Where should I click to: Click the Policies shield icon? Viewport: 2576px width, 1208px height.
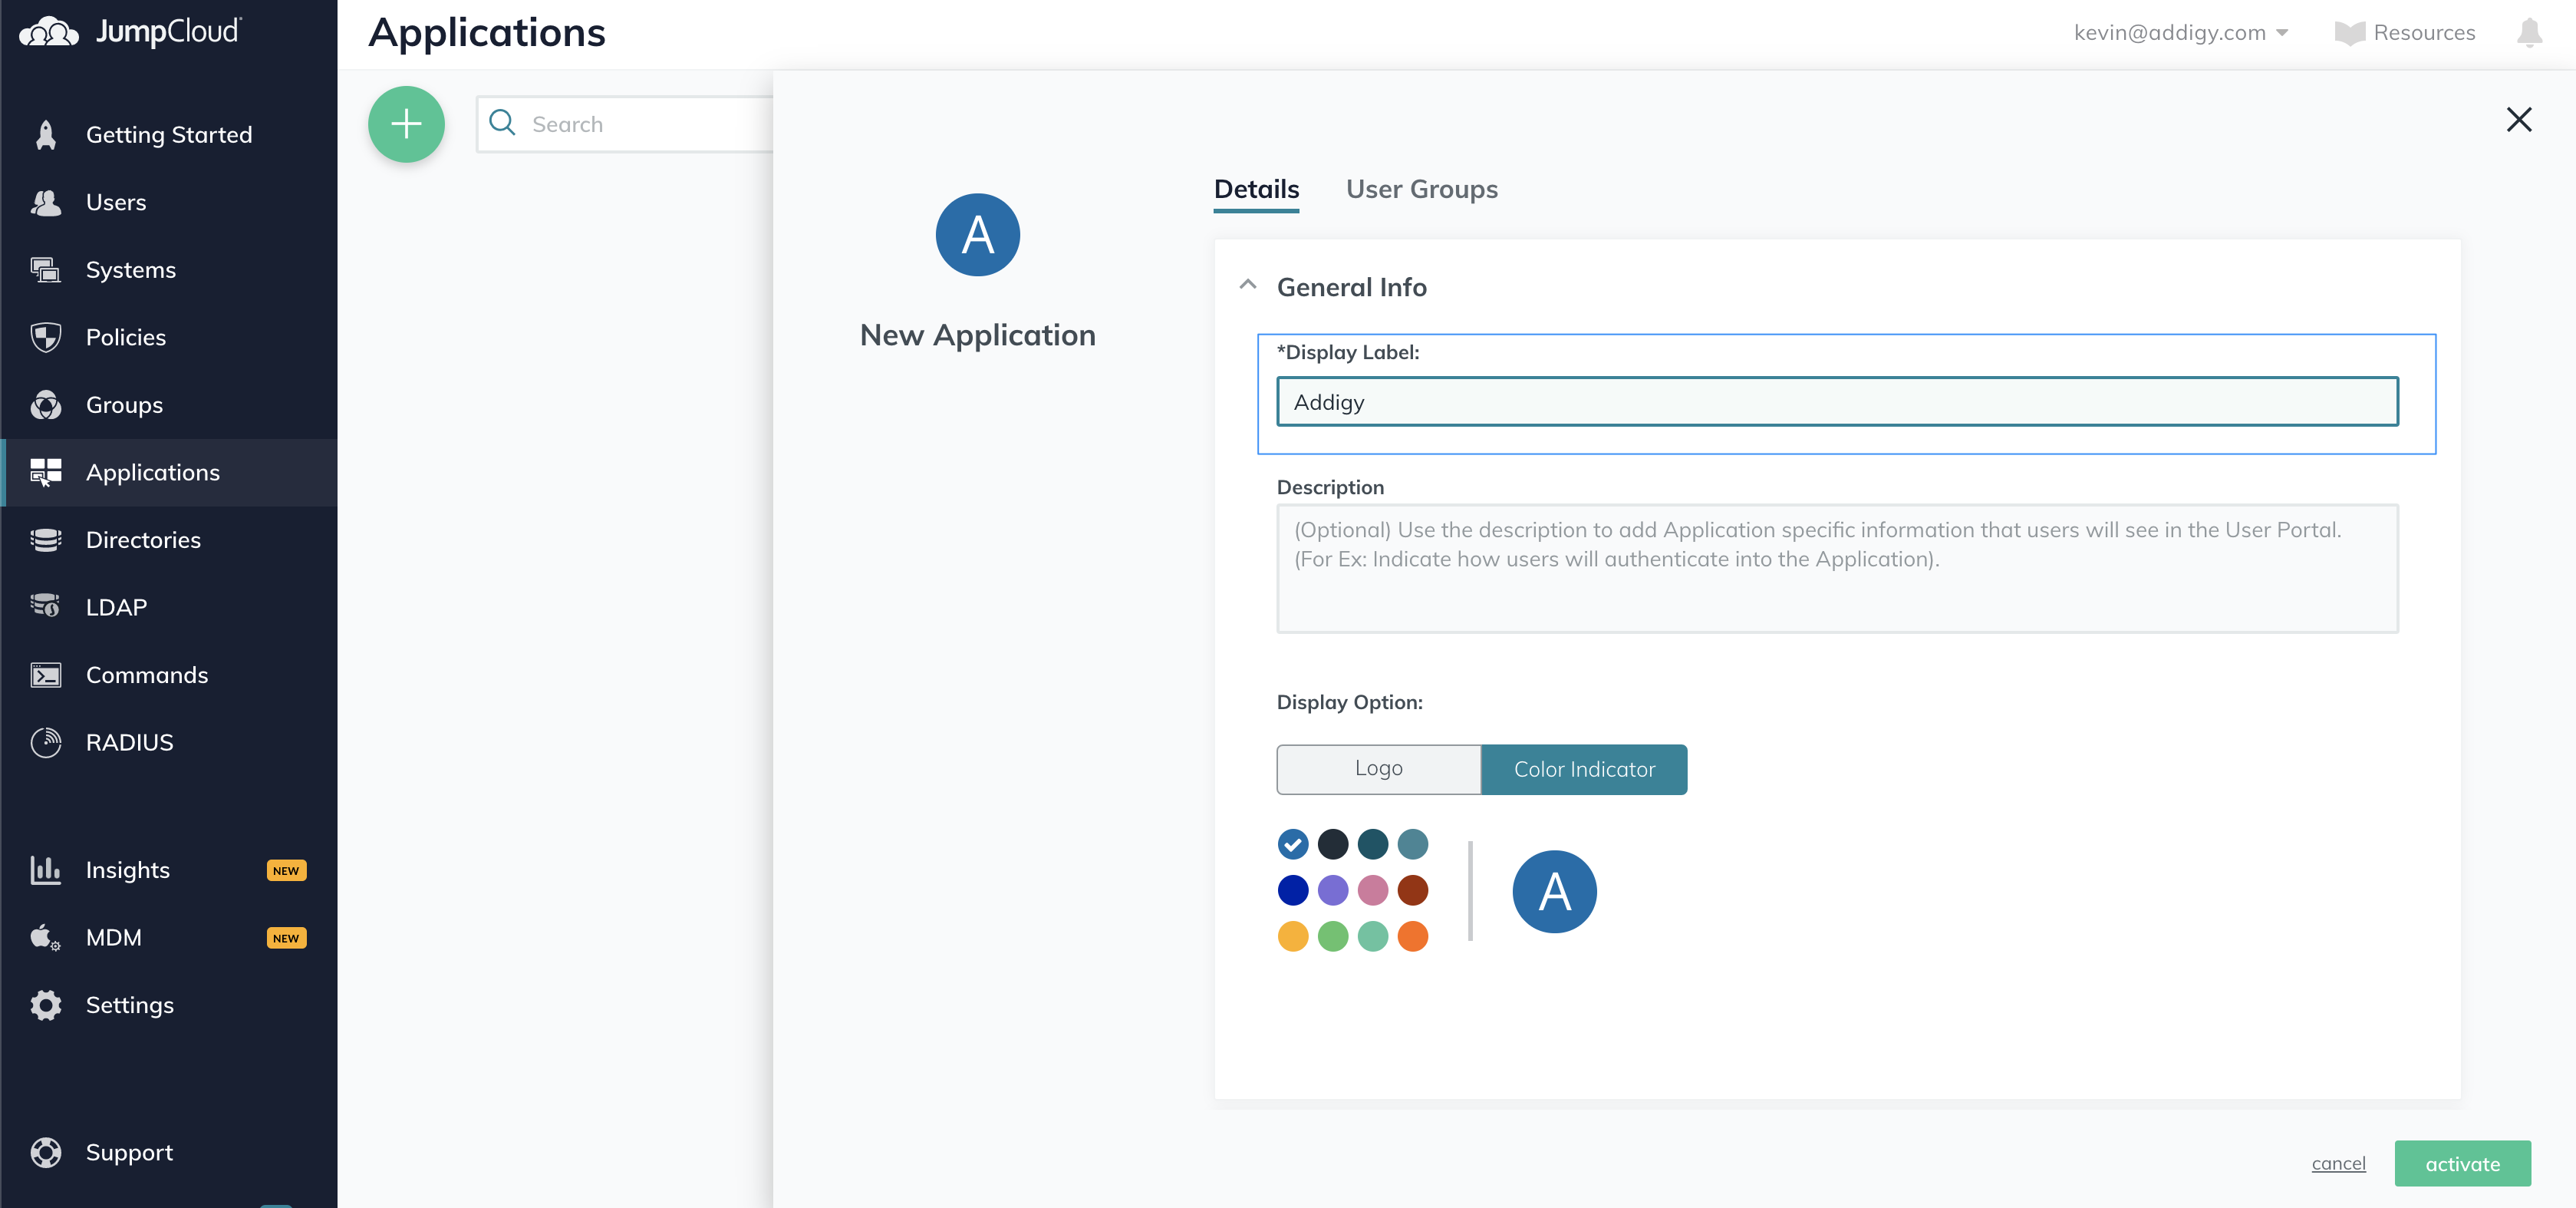click(46, 337)
